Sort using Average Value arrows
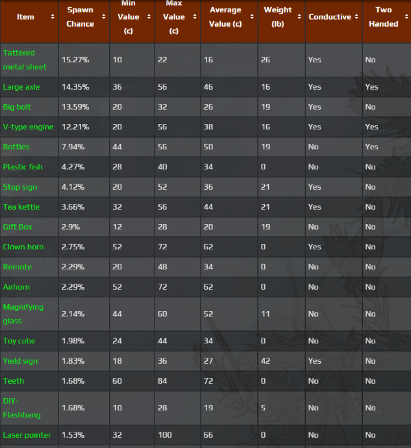The height and width of the screenshot is (448, 411). (x=250, y=17)
